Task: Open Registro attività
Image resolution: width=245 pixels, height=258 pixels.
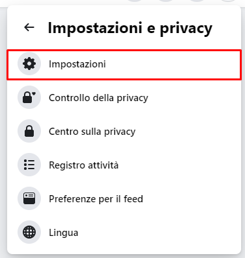Action: click(x=124, y=165)
